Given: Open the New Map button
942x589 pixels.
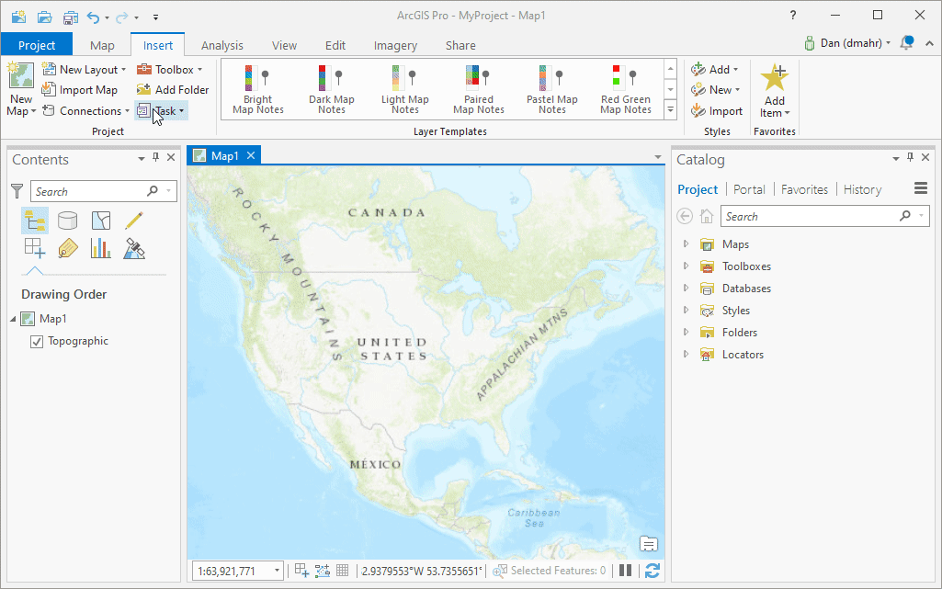Looking at the screenshot, I should pos(21,89).
